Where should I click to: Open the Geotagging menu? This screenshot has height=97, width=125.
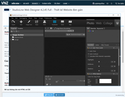pos(23,18)
